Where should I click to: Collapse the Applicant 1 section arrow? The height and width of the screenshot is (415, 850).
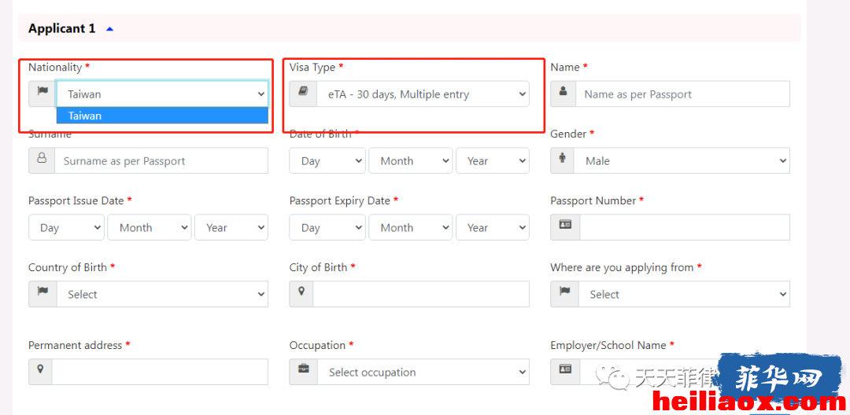109,29
